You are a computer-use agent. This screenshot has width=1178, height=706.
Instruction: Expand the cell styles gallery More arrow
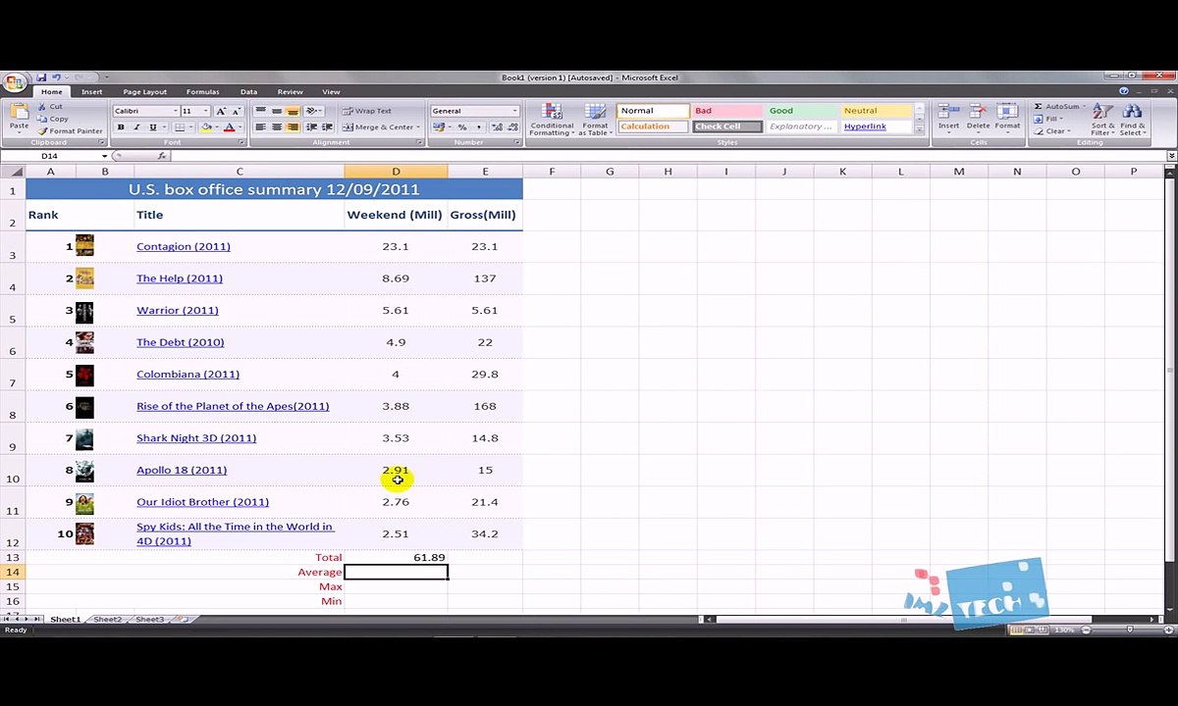tap(919, 129)
